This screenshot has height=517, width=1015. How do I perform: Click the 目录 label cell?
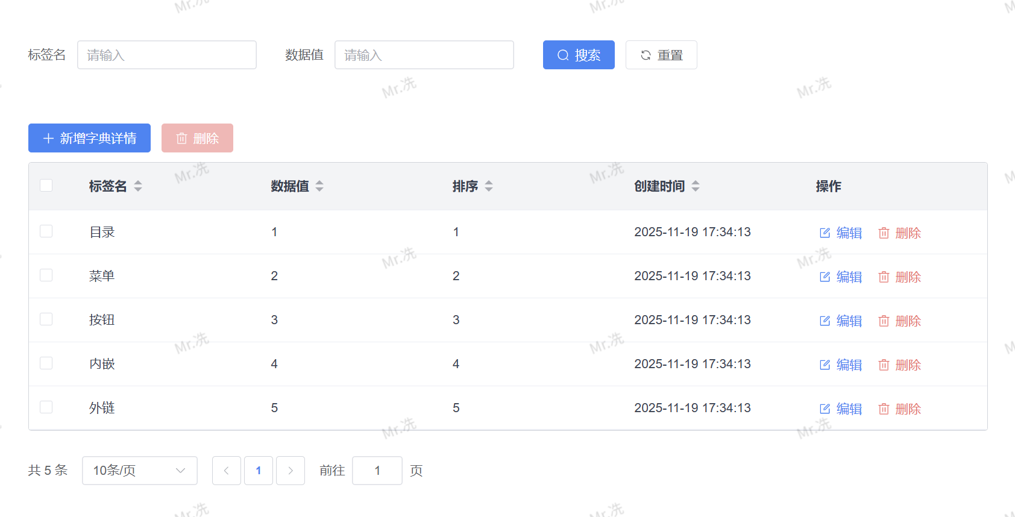(x=102, y=232)
